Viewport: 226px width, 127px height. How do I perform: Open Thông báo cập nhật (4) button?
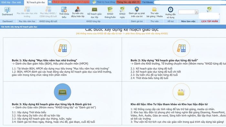[128, 2]
